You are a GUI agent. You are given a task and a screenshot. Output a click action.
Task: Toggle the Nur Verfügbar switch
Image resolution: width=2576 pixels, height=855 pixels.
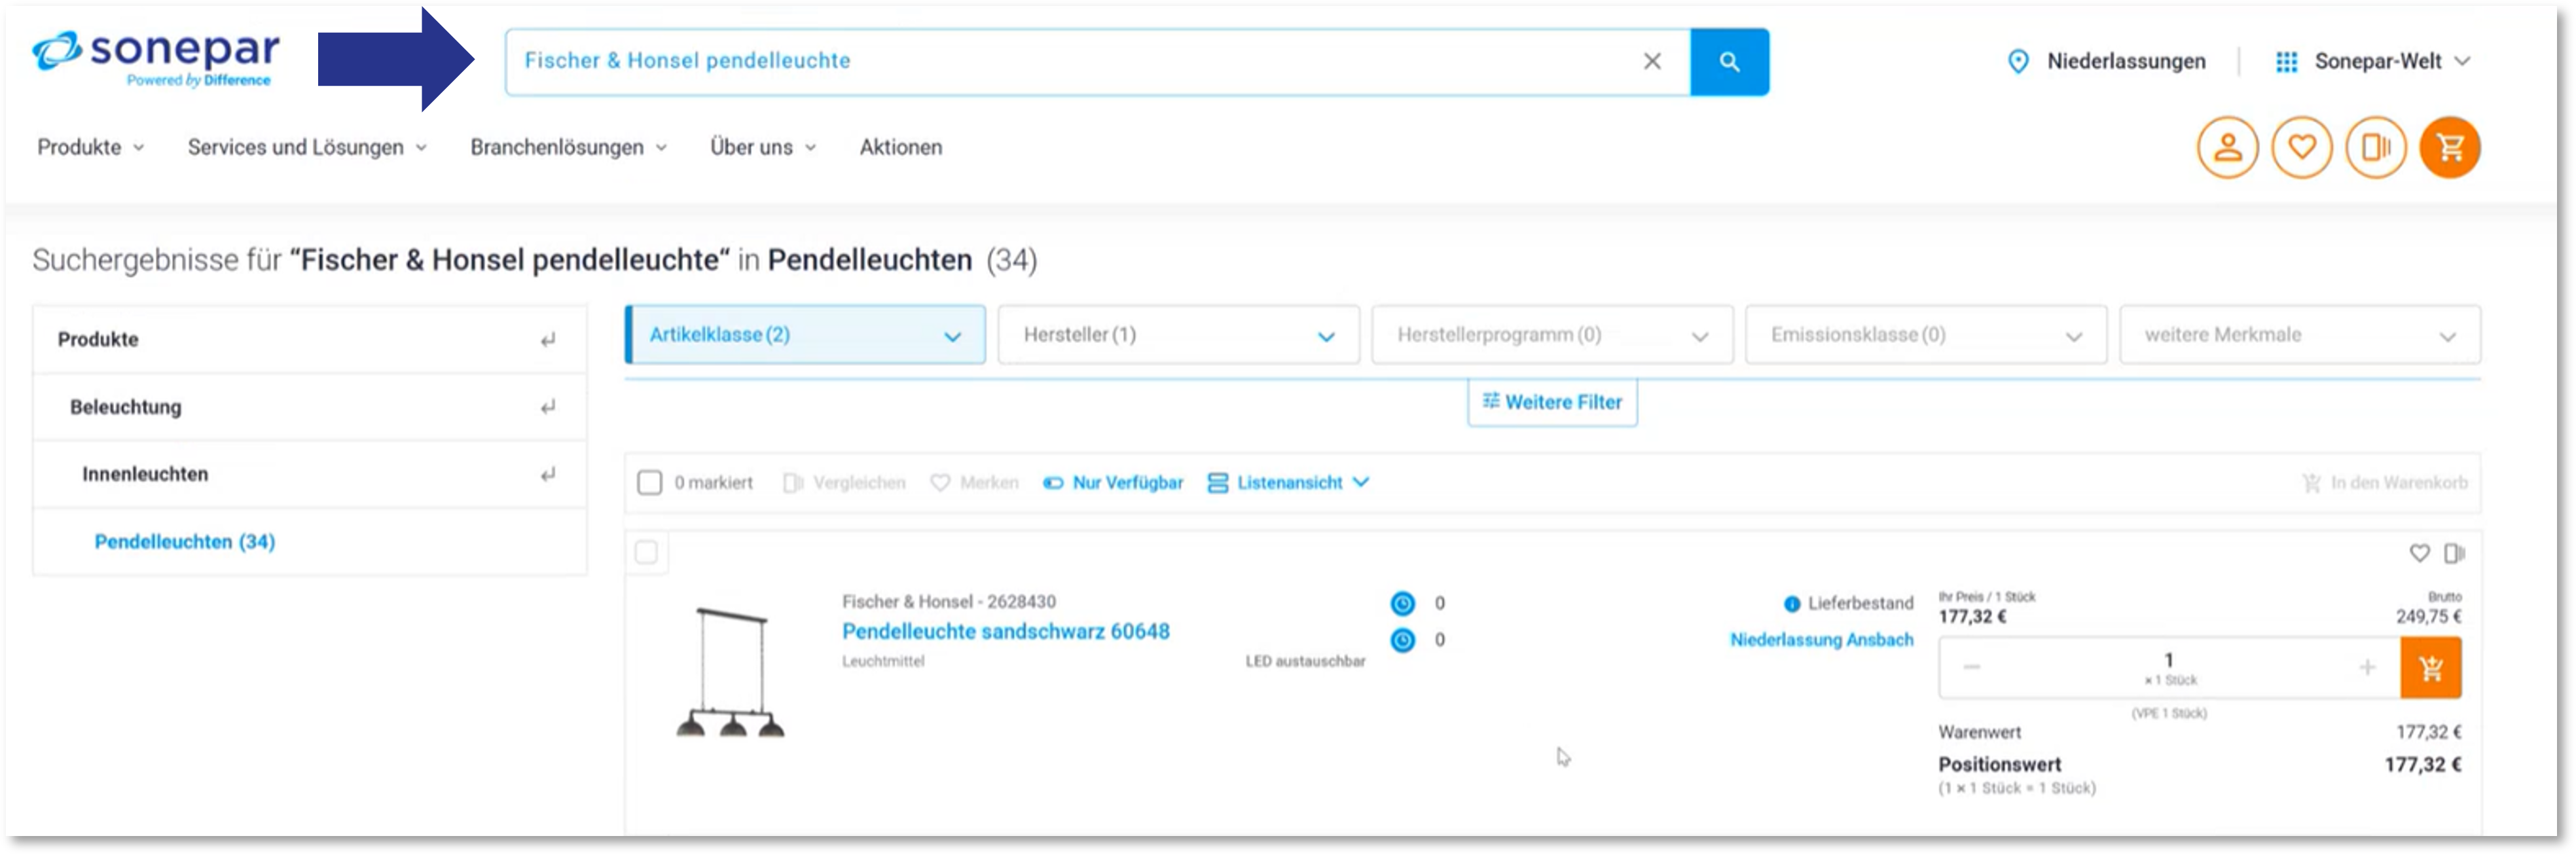(1113, 483)
